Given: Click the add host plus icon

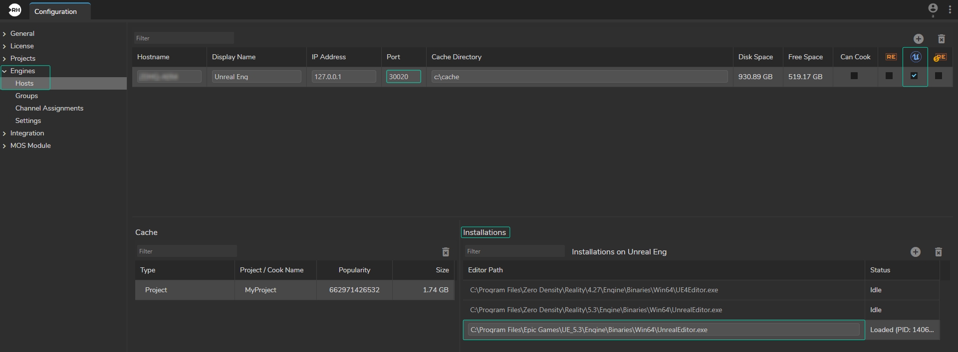Looking at the screenshot, I should pyautogui.click(x=918, y=39).
